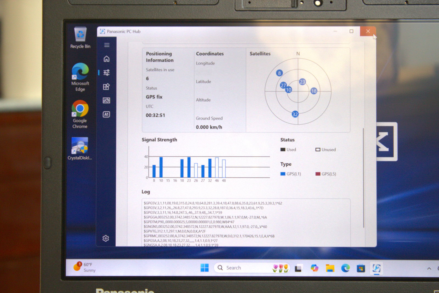
Task: Open the apps grid icon in sidebar
Action: tap(106, 87)
